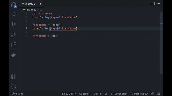Click console on line 5

click(x=38, y=29)
